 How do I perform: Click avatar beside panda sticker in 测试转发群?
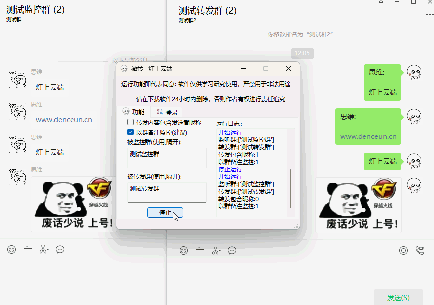[x=414, y=186]
